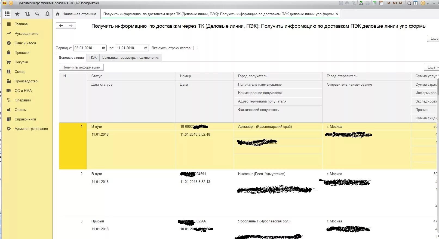Image resolution: width=439 pixels, height=239 pixels.
Task: Open calendar picker for end date 11.01.2018
Action: point(146,48)
